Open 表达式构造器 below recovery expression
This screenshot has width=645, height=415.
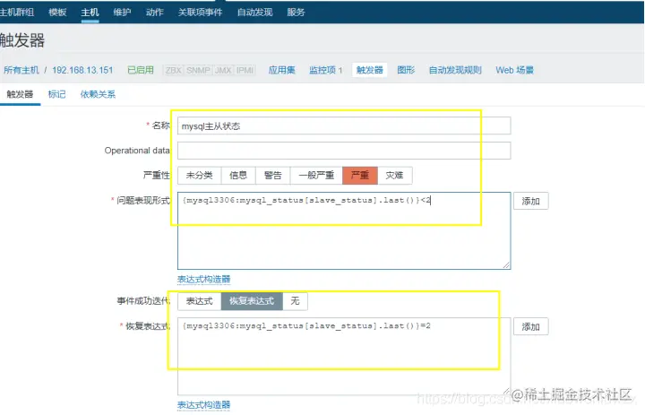tap(203, 405)
